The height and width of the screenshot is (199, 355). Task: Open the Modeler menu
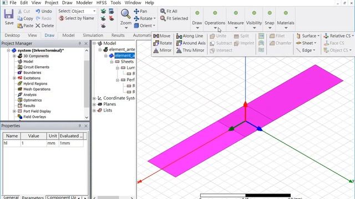click(84, 3)
